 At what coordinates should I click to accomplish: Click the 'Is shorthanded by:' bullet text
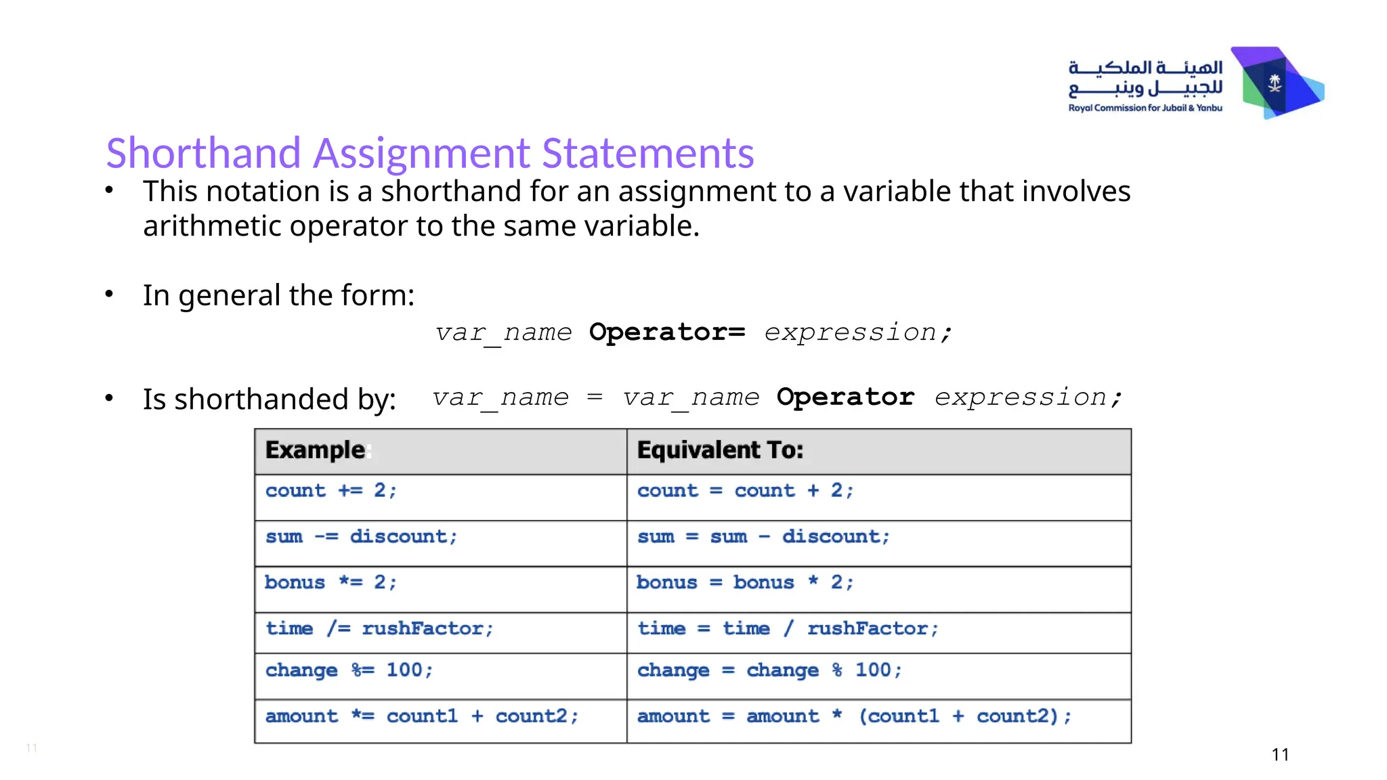coord(269,399)
